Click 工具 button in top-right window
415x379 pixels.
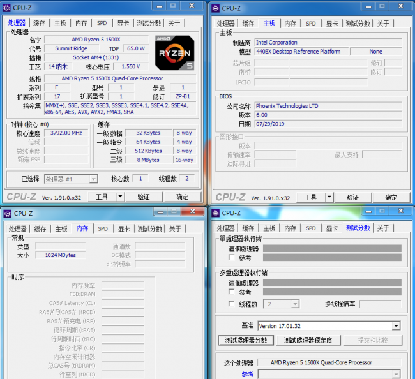pyautogui.click(x=311, y=197)
